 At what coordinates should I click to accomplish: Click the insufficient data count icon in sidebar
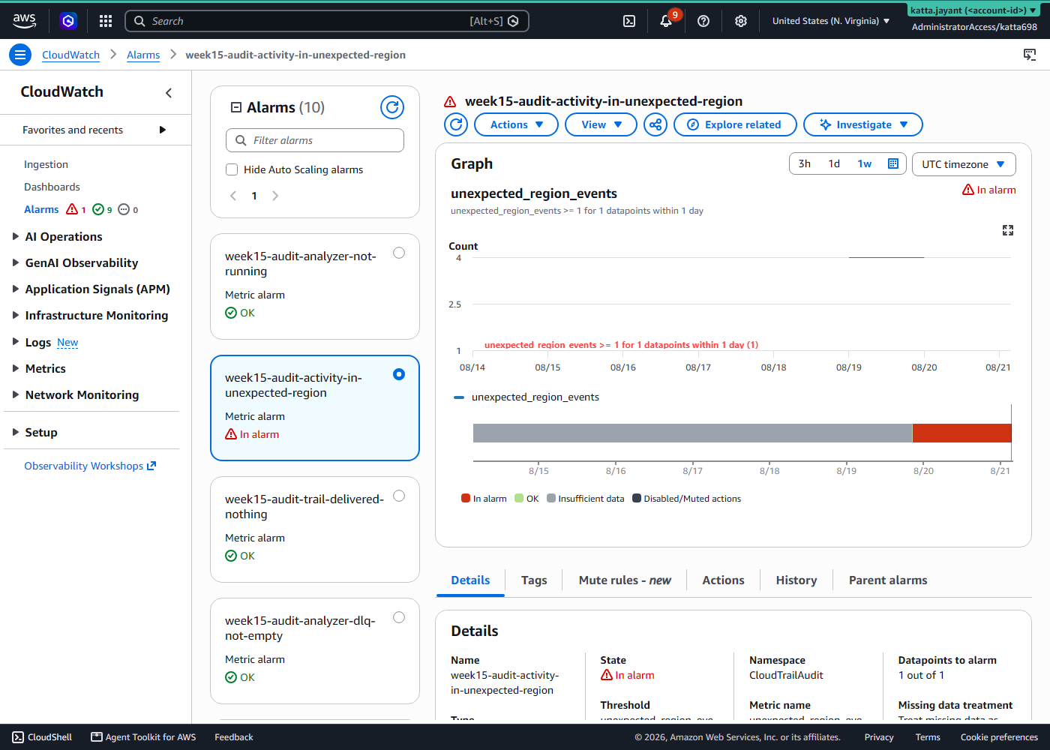(124, 209)
